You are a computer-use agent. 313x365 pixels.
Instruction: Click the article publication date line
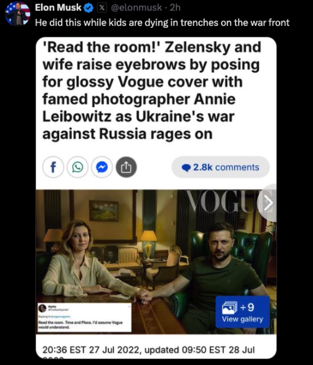(x=148, y=350)
